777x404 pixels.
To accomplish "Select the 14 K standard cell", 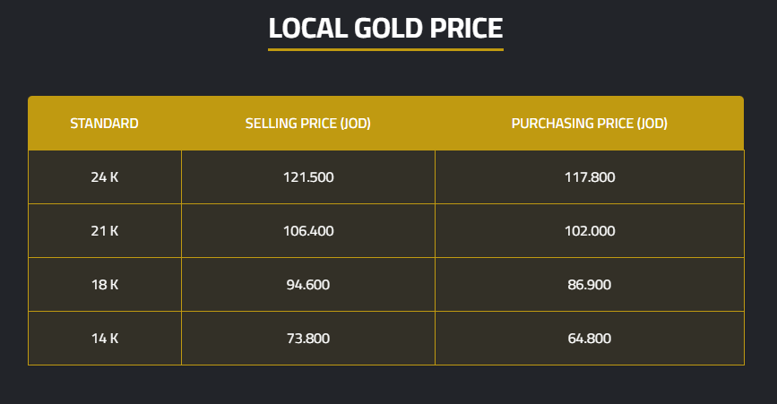I will pos(105,339).
